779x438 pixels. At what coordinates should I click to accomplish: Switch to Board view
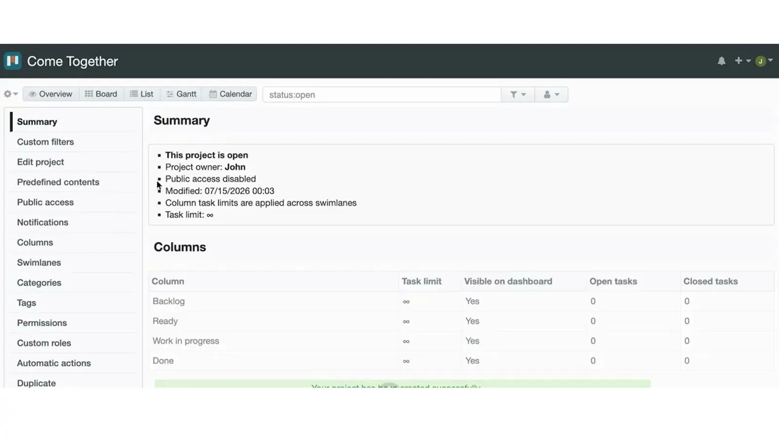point(101,94)
